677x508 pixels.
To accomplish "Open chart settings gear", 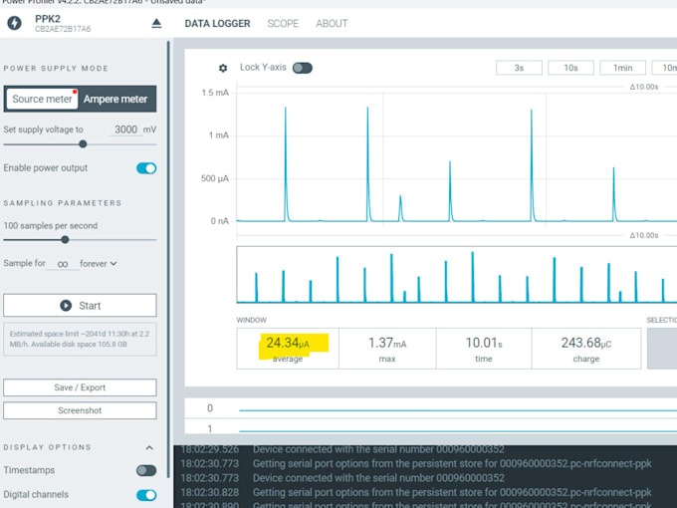I will click(223, 68).
